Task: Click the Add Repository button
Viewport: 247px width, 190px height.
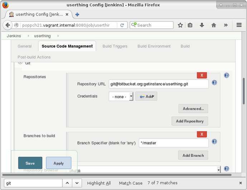Action: [x=190, y=121]
